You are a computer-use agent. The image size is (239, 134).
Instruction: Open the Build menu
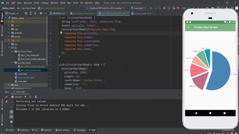[x=63, y=3]
